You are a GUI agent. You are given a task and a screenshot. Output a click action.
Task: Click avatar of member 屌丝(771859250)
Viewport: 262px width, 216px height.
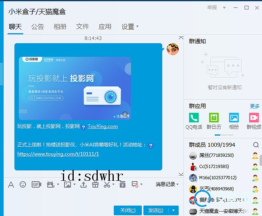tap(193, 156)
